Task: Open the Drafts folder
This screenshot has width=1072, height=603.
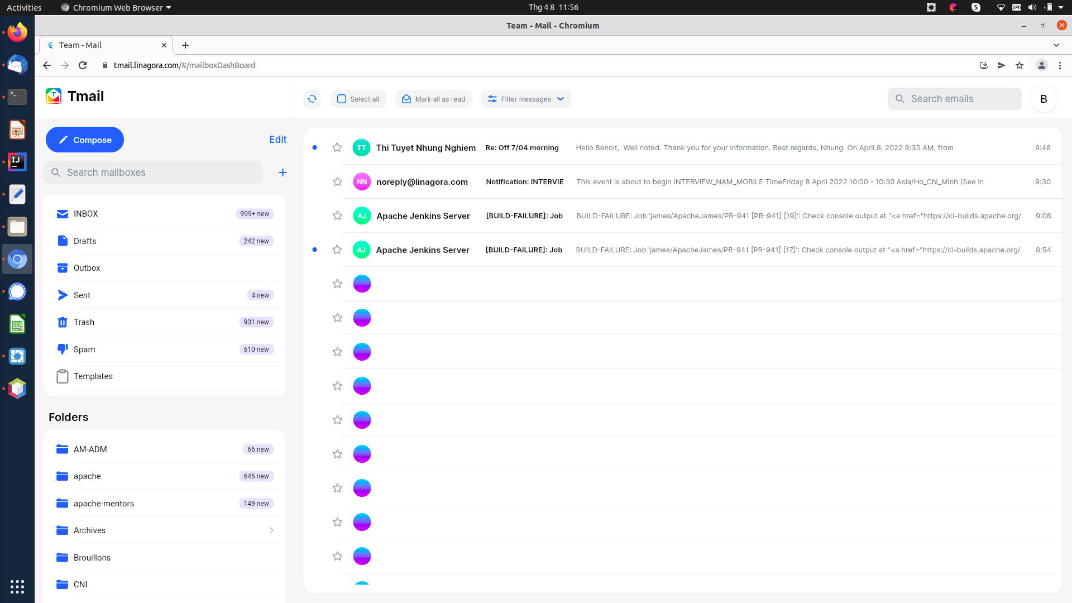Action: tap(85, 241)
